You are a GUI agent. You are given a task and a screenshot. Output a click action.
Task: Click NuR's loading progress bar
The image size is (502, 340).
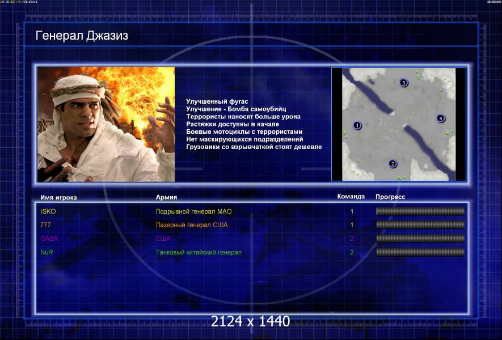coord(420,252)
